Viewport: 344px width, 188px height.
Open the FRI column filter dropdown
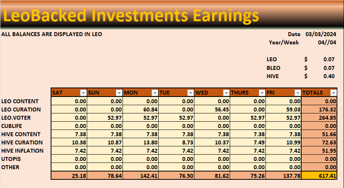[298, 93]
